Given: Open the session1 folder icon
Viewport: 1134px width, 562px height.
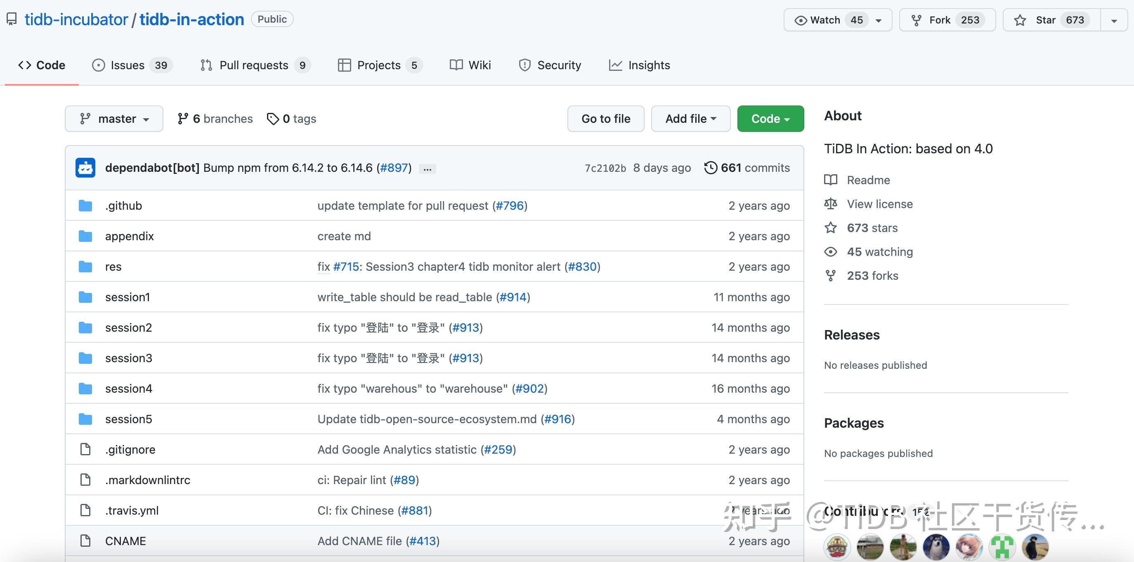Looking at the screenshot, I should pos(85,297).
